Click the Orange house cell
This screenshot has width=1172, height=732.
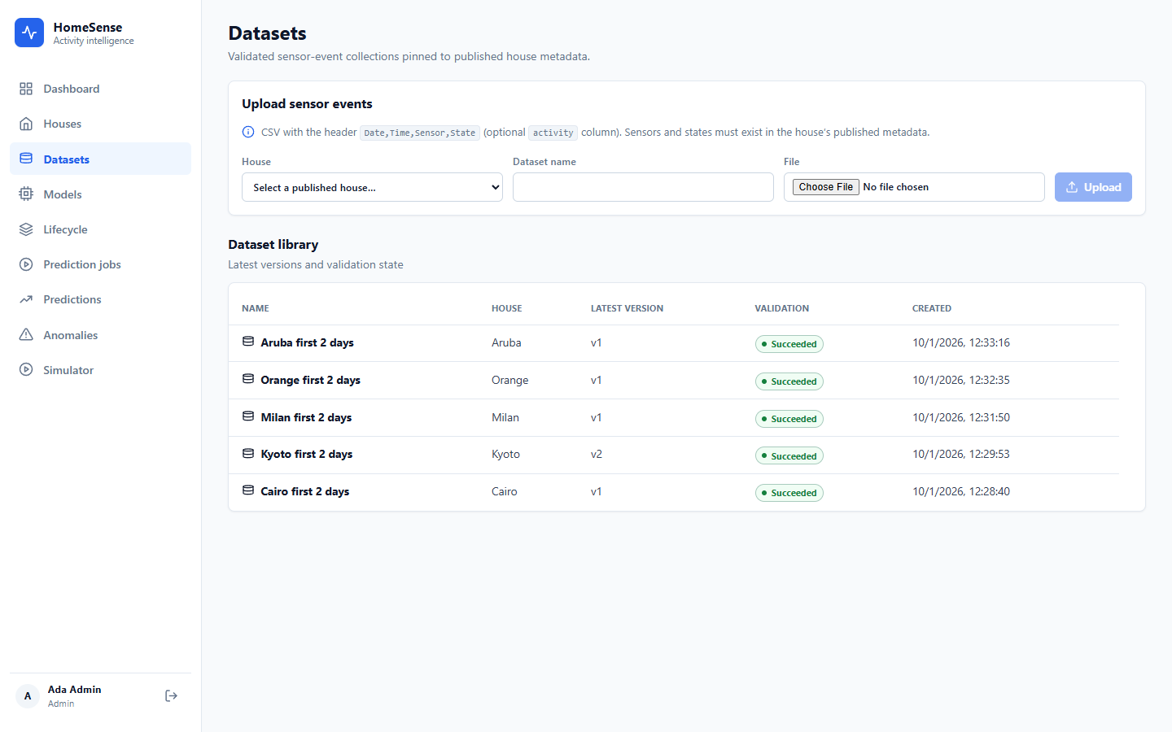(x=510, y=380)
